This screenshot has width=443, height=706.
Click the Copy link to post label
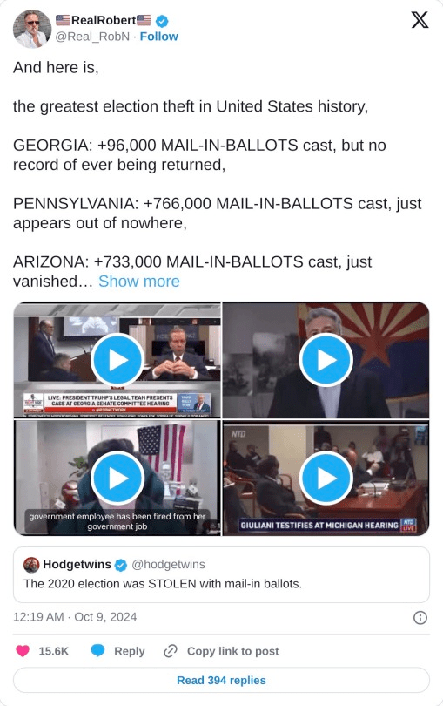pyautogui.click(x=232, y=651)
